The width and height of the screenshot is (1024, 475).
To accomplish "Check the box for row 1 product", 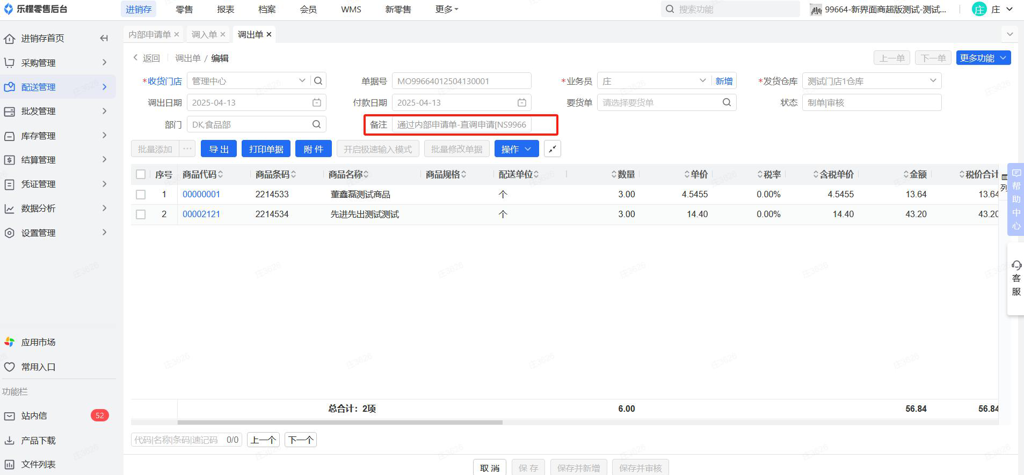I will tap(141, 195).
